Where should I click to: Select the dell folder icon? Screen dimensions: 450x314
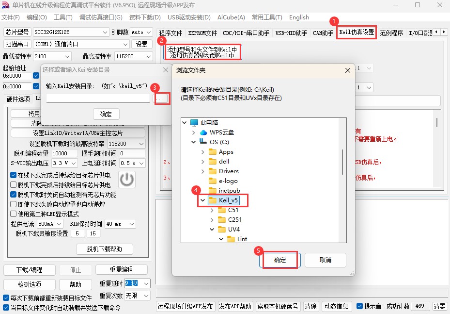(x=213, y=162)
